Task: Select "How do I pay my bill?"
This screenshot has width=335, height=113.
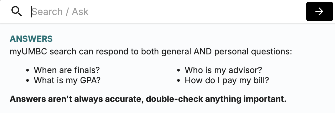Action: pyautogui.click(x=227, y=80)
